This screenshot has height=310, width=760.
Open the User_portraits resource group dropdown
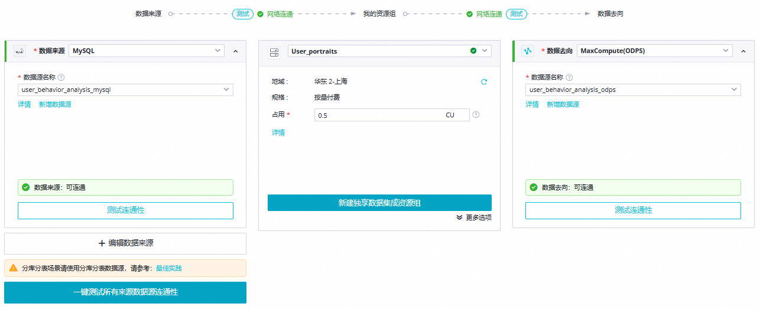pos(389,51)
